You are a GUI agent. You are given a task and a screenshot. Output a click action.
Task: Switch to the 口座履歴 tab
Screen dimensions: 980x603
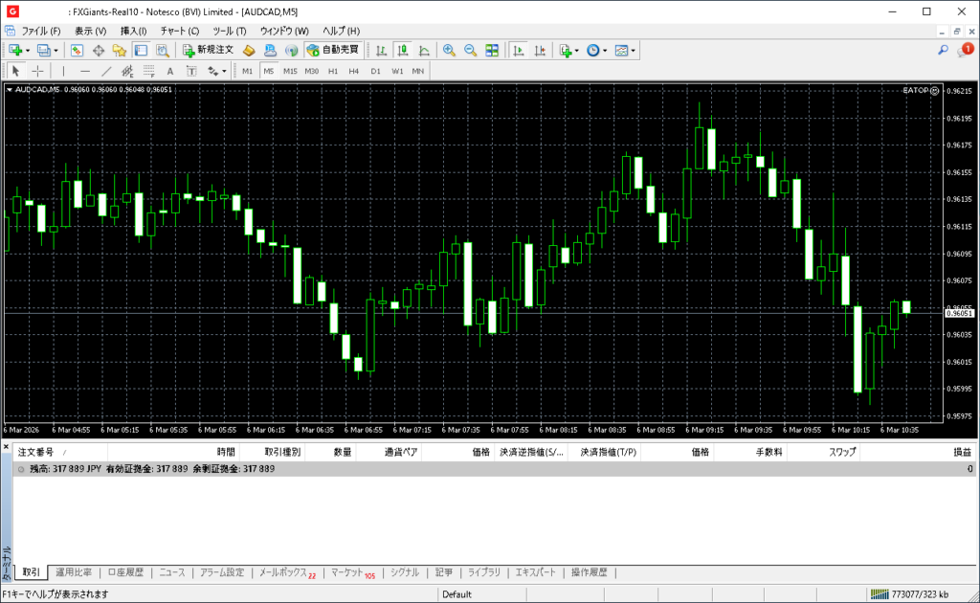pos(125,572)
